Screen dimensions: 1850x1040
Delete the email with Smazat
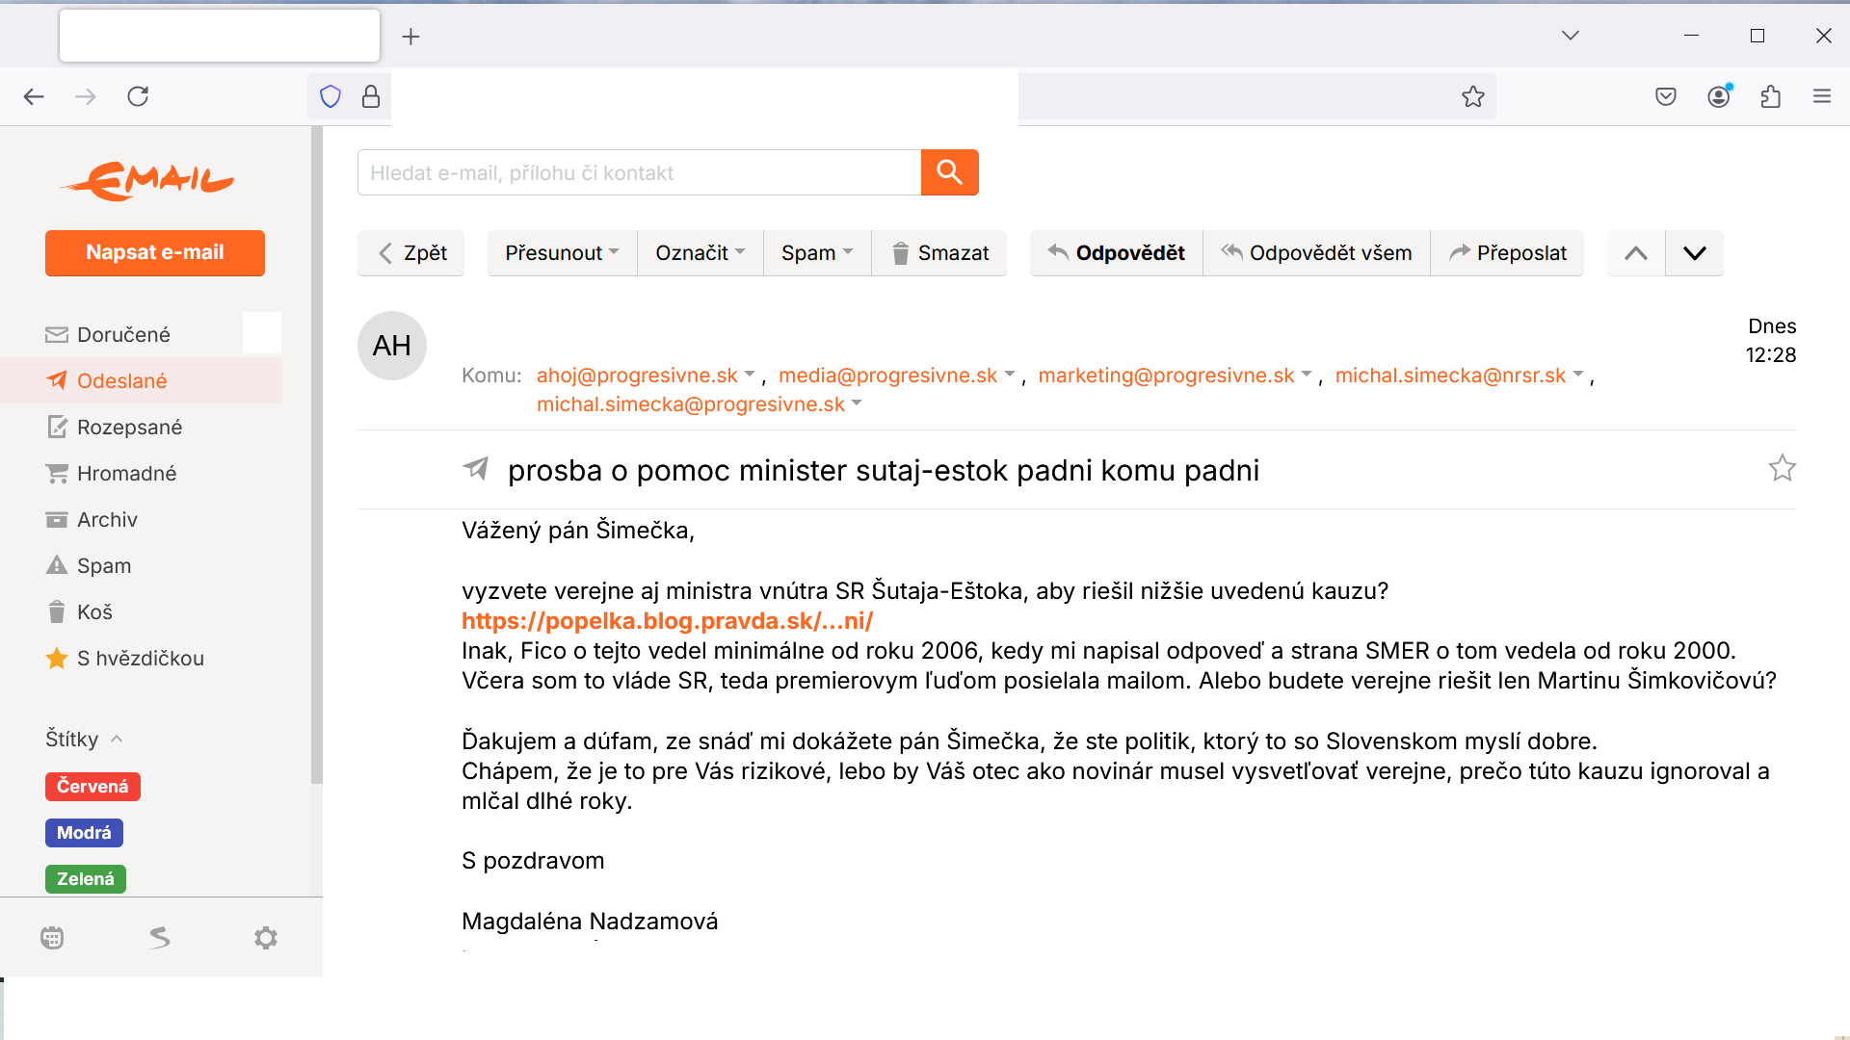coord(939,253)
